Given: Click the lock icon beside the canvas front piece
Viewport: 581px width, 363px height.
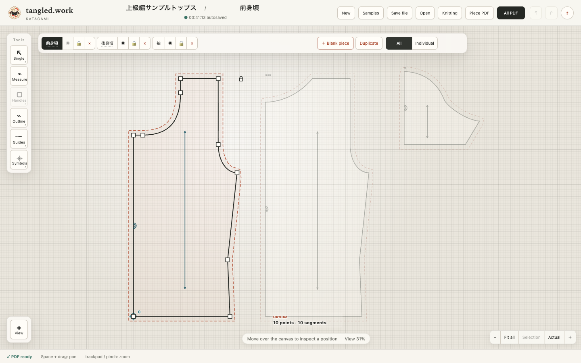Looking at the screenshot, I should coord(241,79).
